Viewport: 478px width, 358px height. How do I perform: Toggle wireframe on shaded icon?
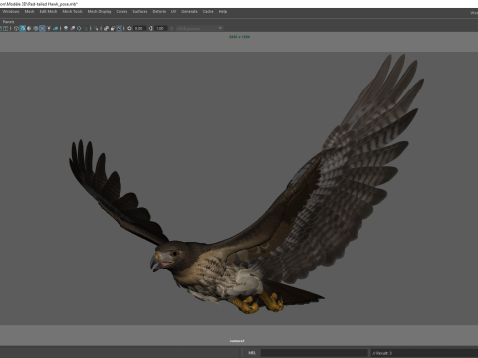[x=36, y=28]
